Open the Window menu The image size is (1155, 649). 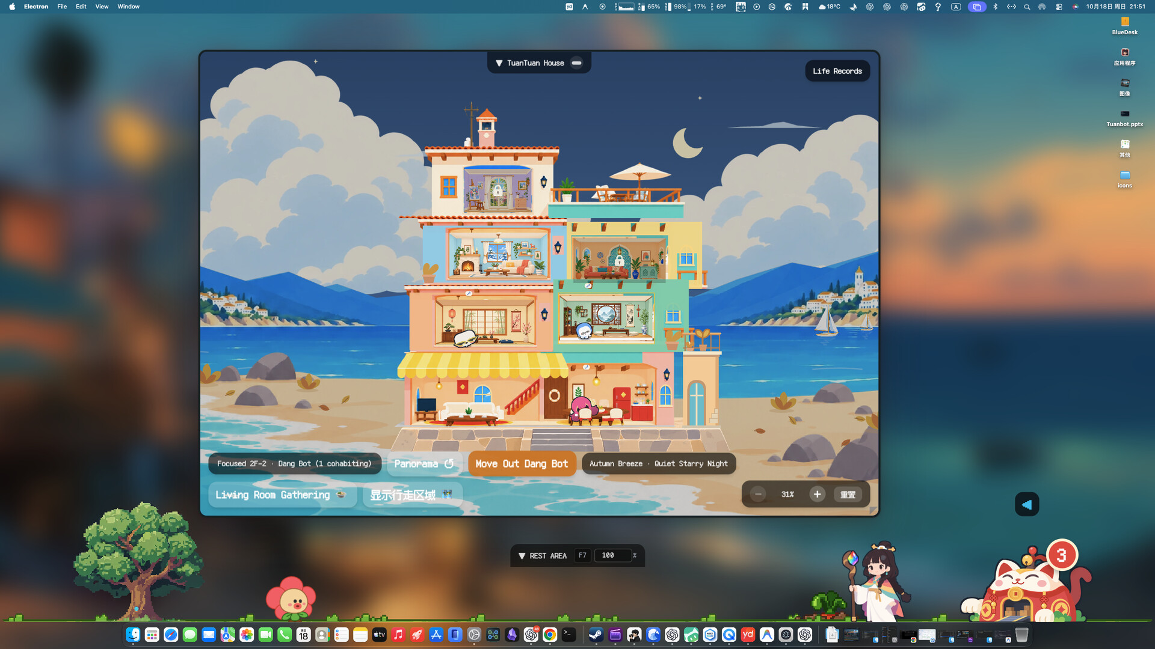[x=128, y=7]
